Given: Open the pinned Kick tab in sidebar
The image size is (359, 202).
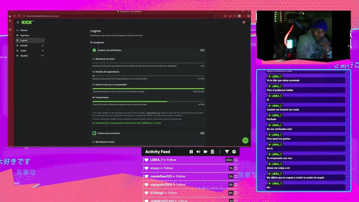Looking at the screenshot, I should coord(10,30).
